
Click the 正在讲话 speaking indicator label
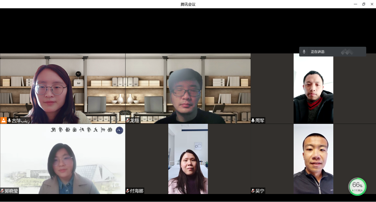point(318,52)
